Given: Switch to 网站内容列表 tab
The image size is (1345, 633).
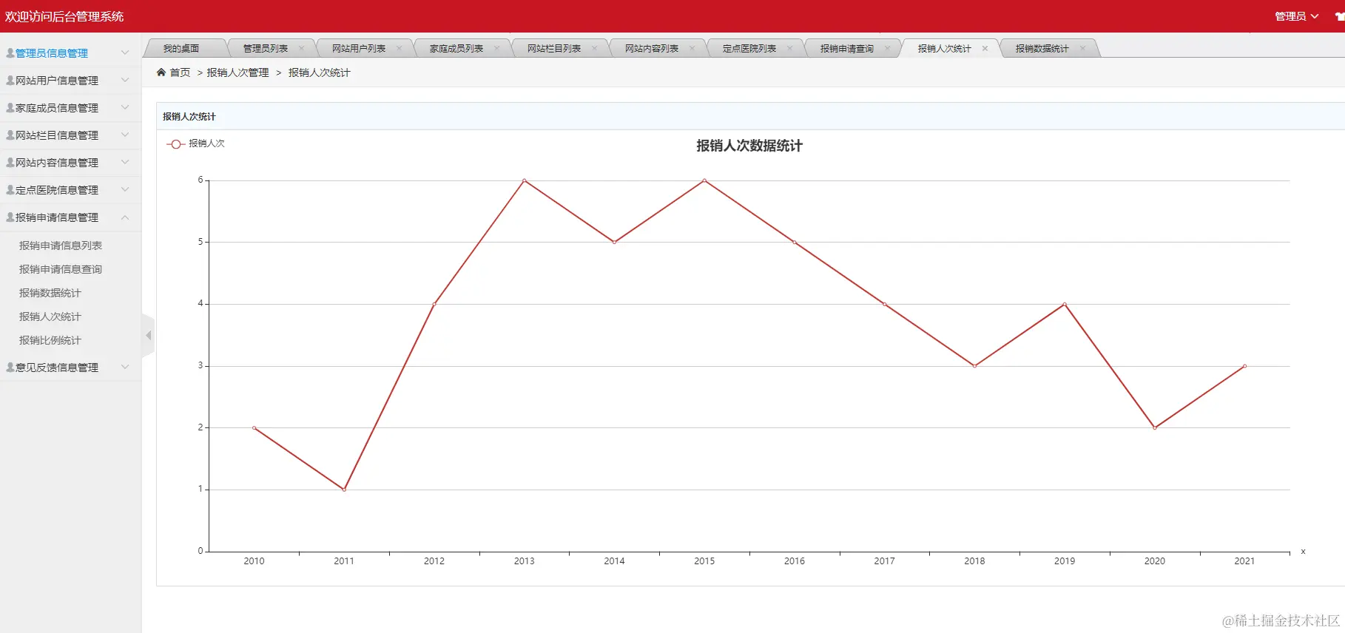Looking at the screenshot, I should (x=652, y=49).
